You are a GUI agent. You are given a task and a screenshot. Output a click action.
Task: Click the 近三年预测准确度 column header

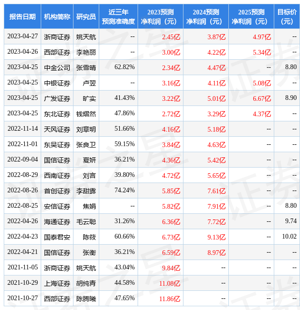pos(118,17)
